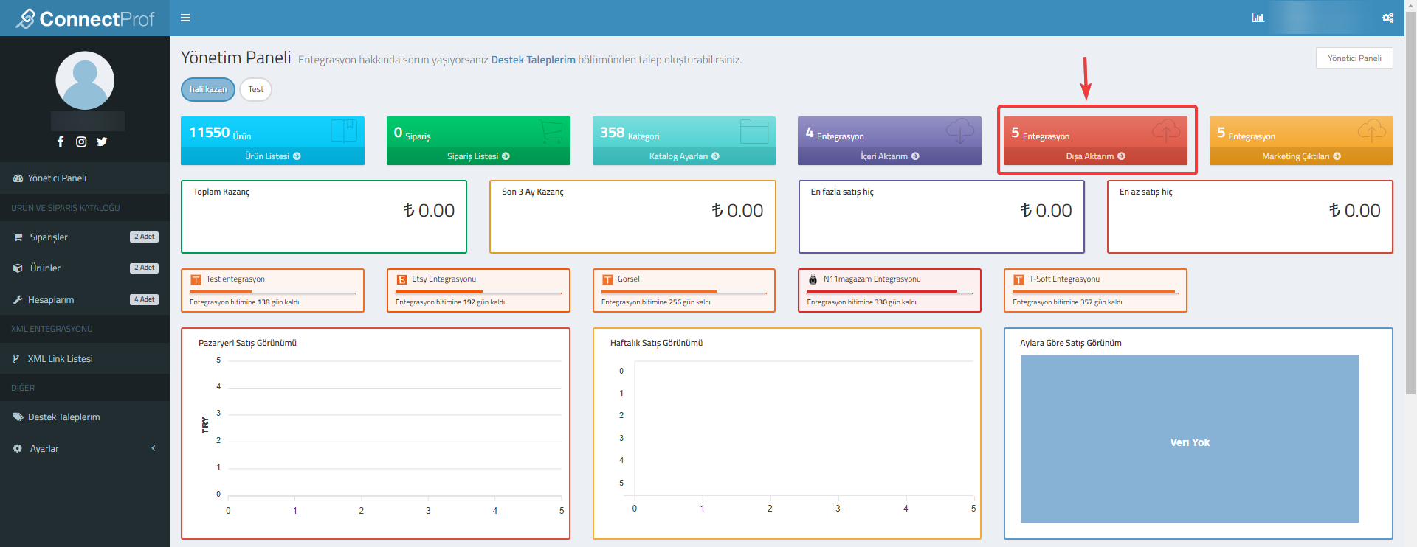The height and width of the screenshot is (547, 1417).
Task: Click the Ayarlar chevron arrow
Action: pyautogui.click(x=154, y=448)
